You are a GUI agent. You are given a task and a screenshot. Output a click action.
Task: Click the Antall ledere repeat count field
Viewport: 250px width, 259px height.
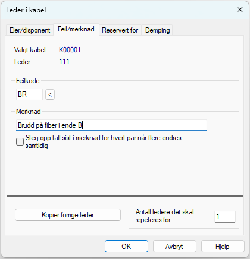tap(225, 217)
